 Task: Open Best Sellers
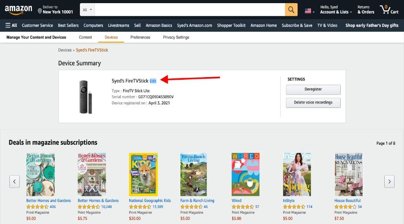click(x=68, y=26)
